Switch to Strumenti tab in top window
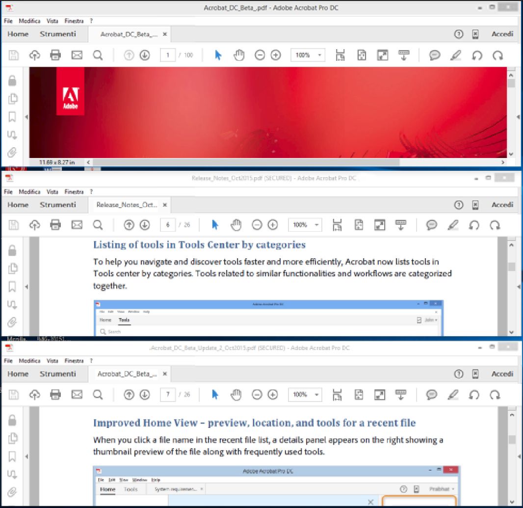523x508 pixels. point(58,34)
